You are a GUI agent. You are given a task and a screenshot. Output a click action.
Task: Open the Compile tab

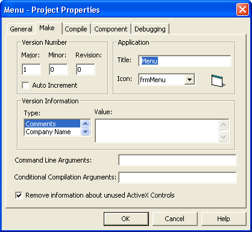76,29
